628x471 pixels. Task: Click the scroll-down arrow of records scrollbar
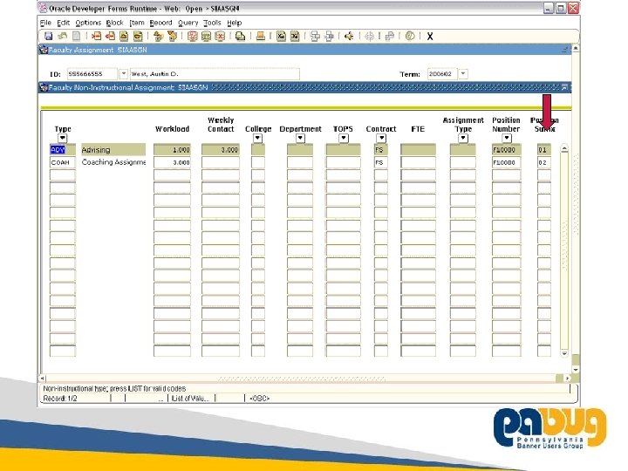click(x=564, y=353)
